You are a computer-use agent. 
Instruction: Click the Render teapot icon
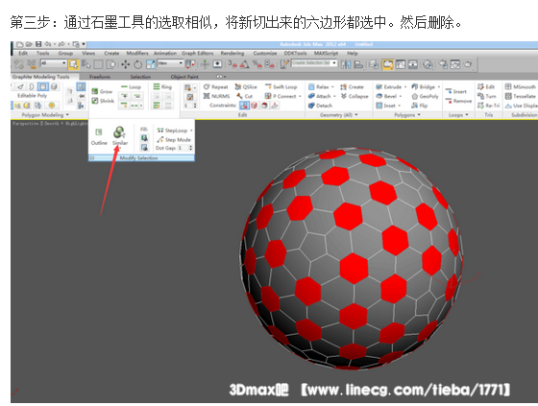[468, 64]
